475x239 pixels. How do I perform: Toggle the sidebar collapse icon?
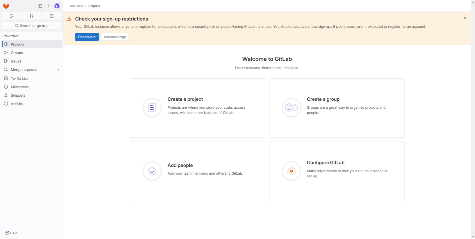pyautogui.click(x=40, y=6)
